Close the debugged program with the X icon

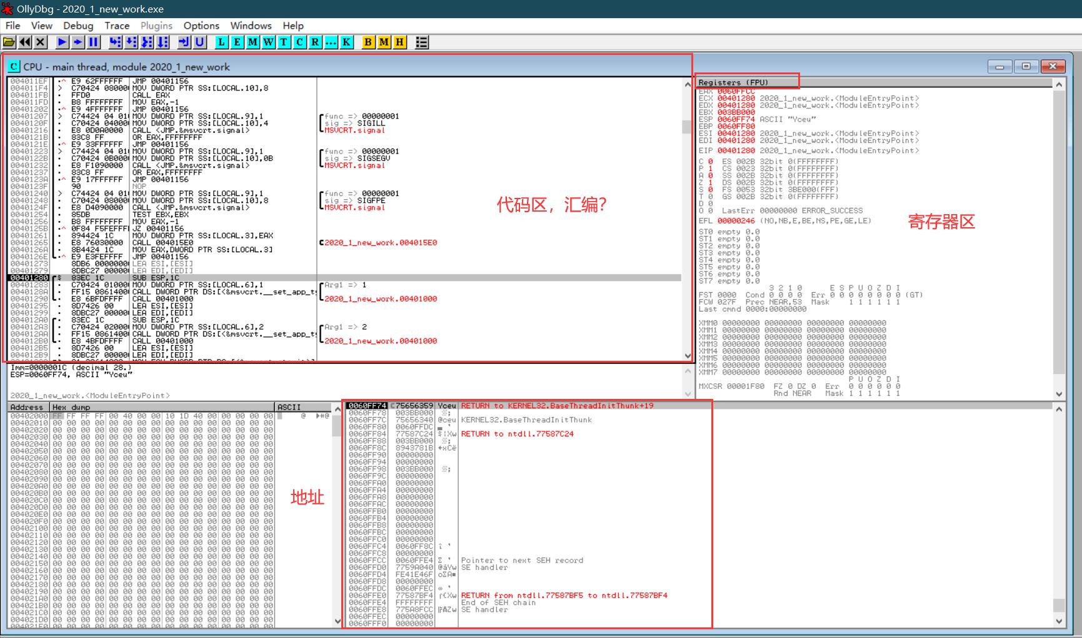point(41,42)
